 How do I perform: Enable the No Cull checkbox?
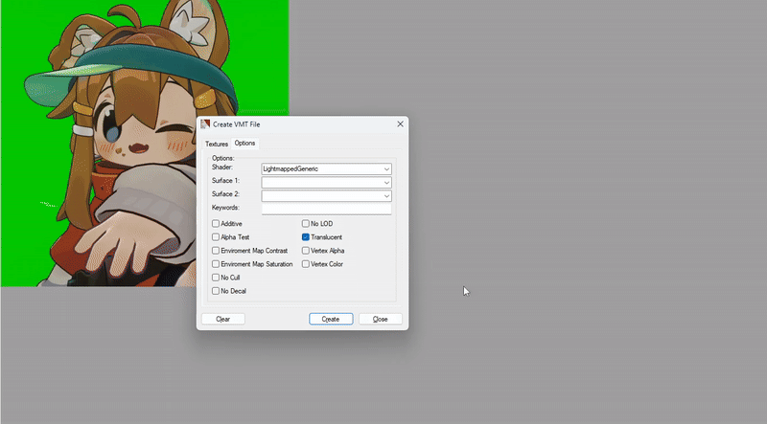(216, 278)
